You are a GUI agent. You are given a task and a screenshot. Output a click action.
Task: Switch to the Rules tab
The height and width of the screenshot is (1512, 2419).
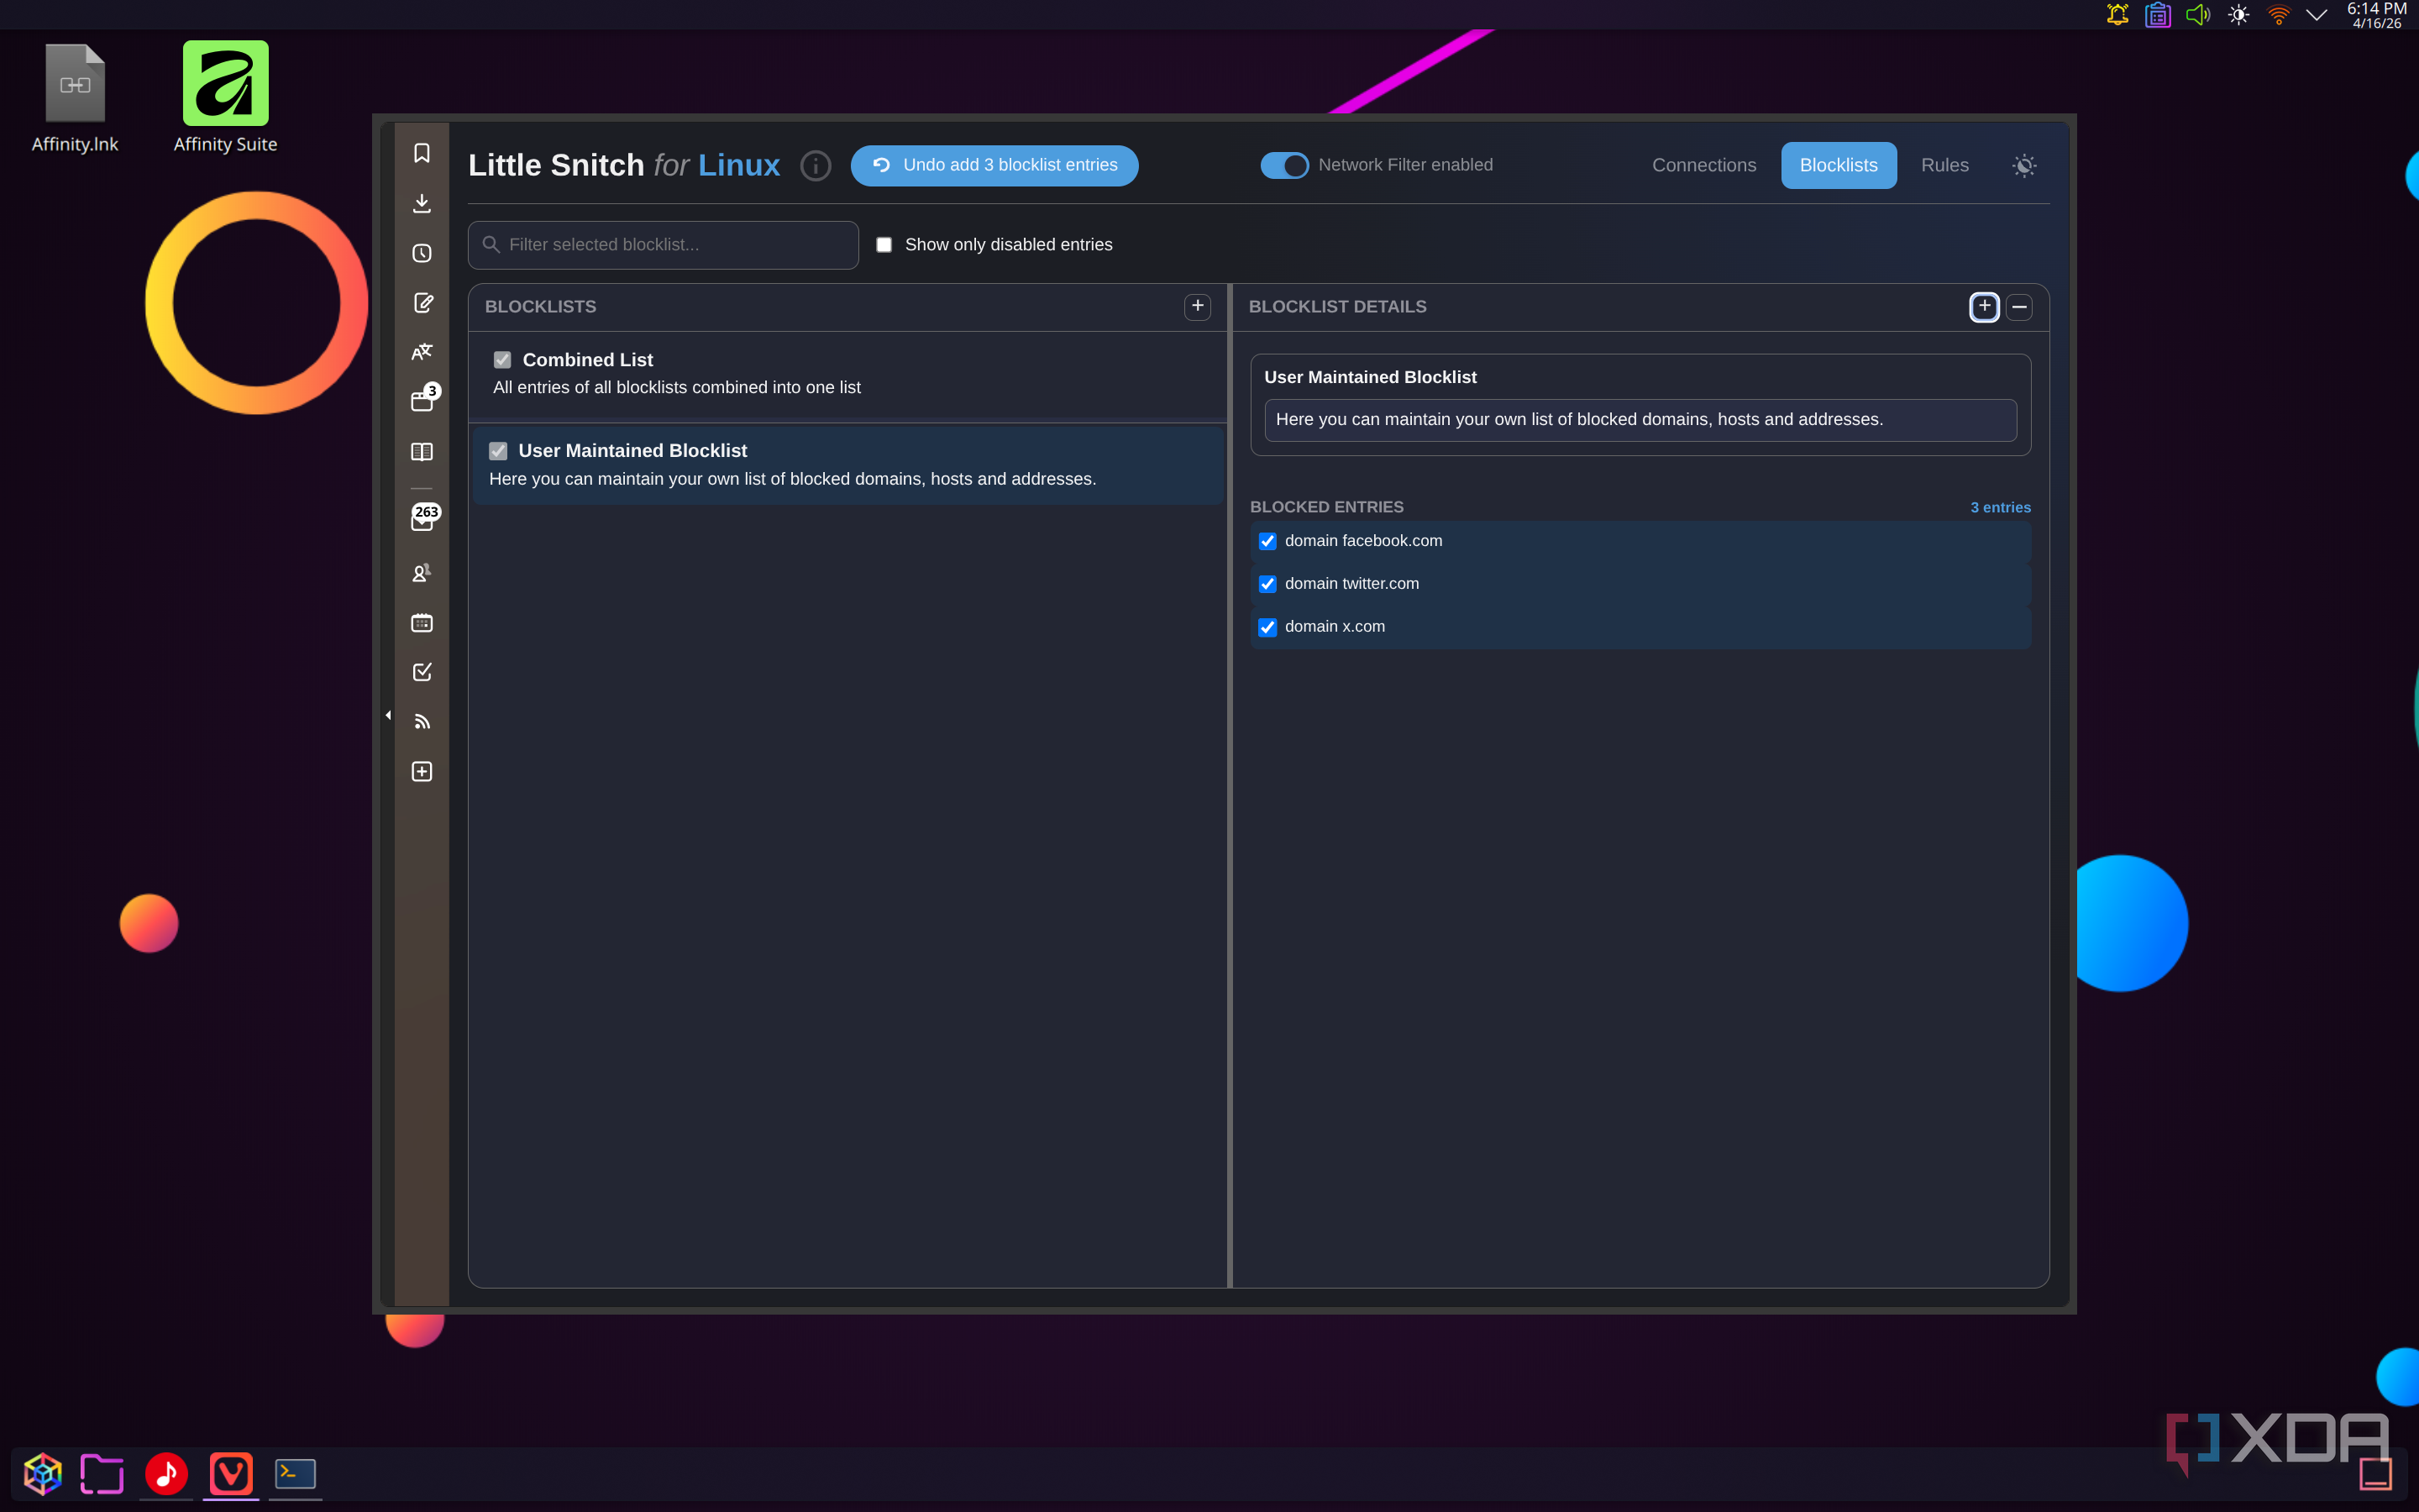pos(1944,165)
